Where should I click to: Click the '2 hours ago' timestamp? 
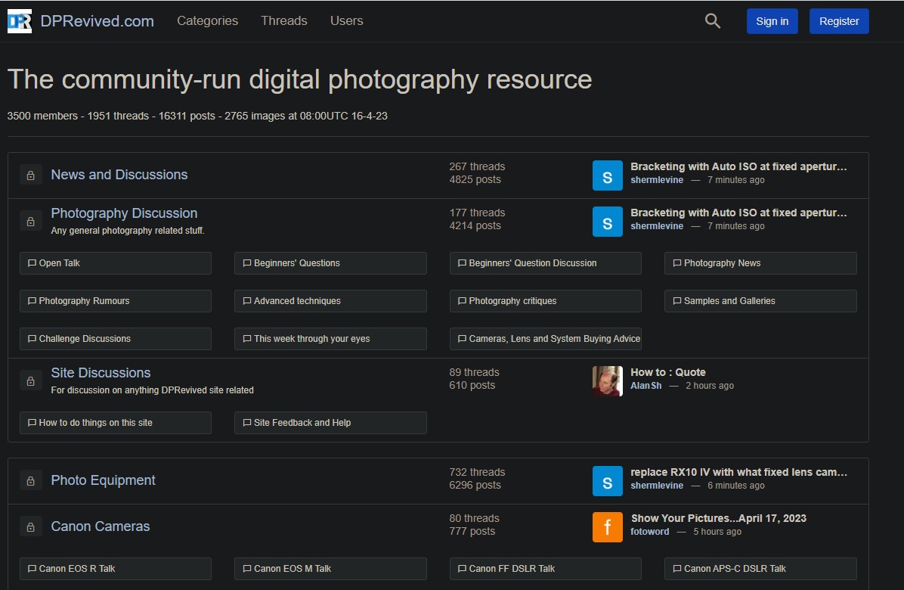point(710,386)
